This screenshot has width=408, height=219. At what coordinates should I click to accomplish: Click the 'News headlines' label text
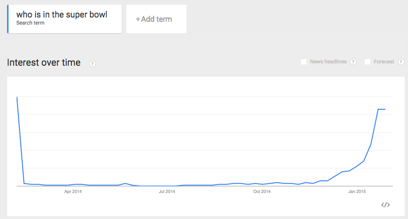pyautogui.click(x=328, y=62)
